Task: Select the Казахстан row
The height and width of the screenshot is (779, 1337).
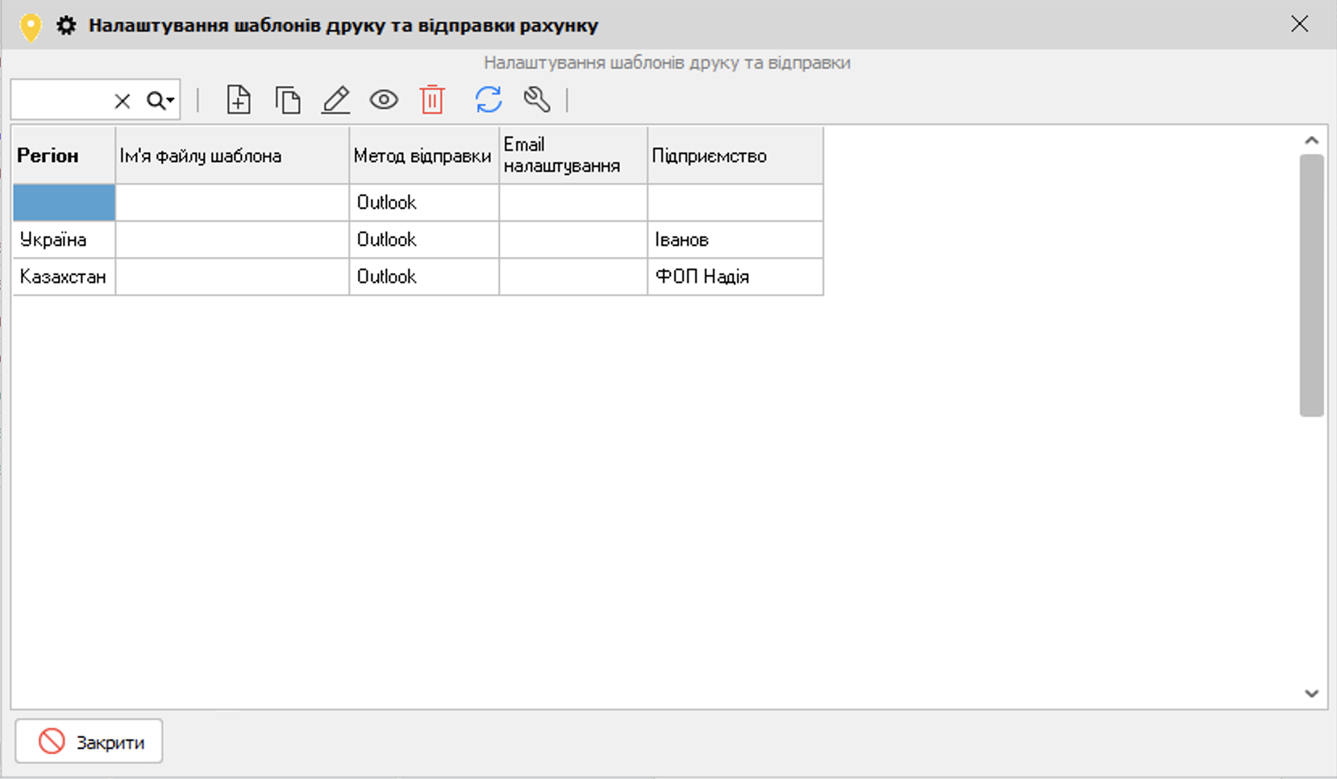Action: (x=63, y=277)
